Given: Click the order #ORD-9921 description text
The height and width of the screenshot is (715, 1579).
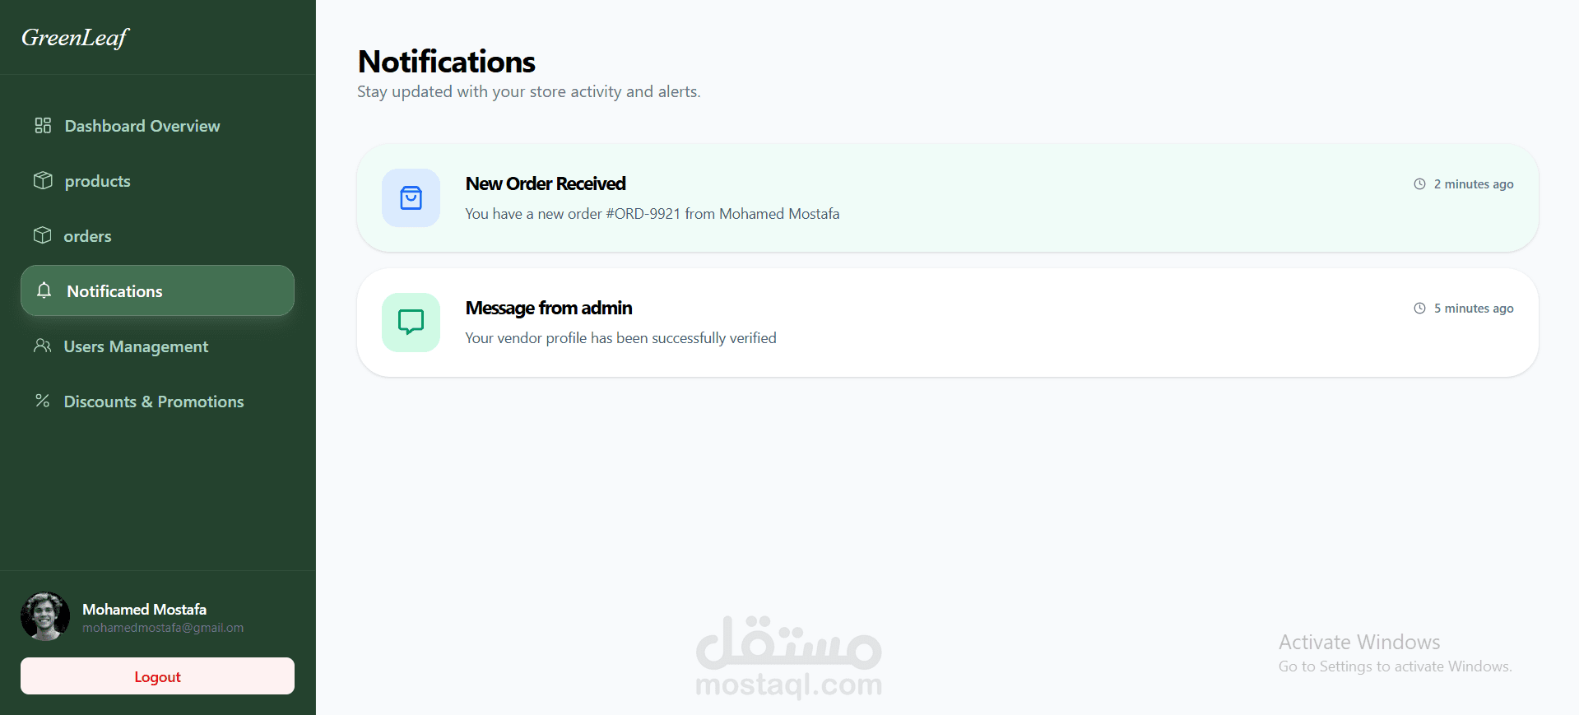Looking at the screenshot, I should coord(652,214).
